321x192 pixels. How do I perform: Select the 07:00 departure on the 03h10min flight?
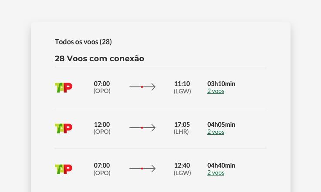pyautogui.click(x=102, y=84)
